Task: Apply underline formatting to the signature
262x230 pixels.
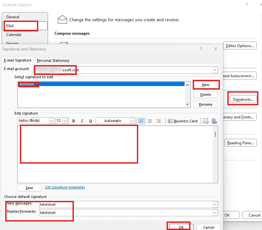Action: pyautogui.click(x=90, y=121)
